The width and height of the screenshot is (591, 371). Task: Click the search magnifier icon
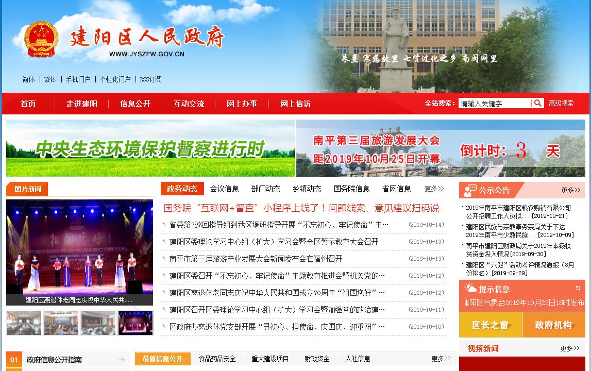(537, 103)
